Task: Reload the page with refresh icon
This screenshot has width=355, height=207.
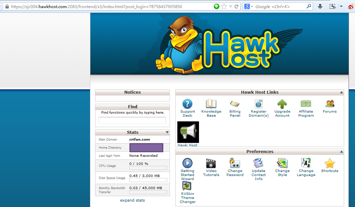Action: click(236, 7)
